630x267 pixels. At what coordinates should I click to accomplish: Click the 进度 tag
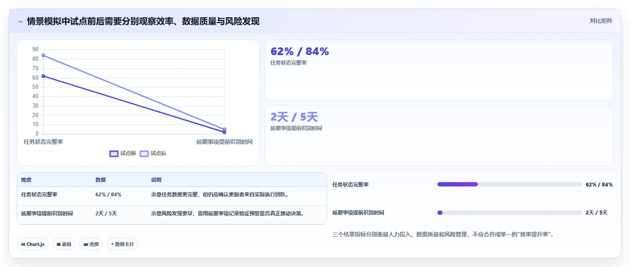tap(91, 244)
